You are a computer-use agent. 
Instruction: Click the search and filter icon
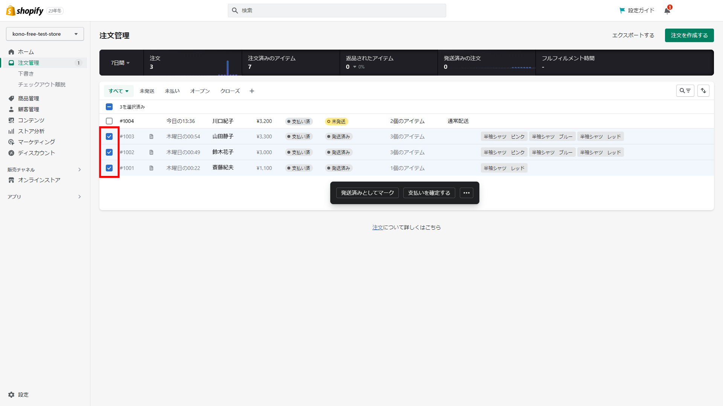click(685, 91)
